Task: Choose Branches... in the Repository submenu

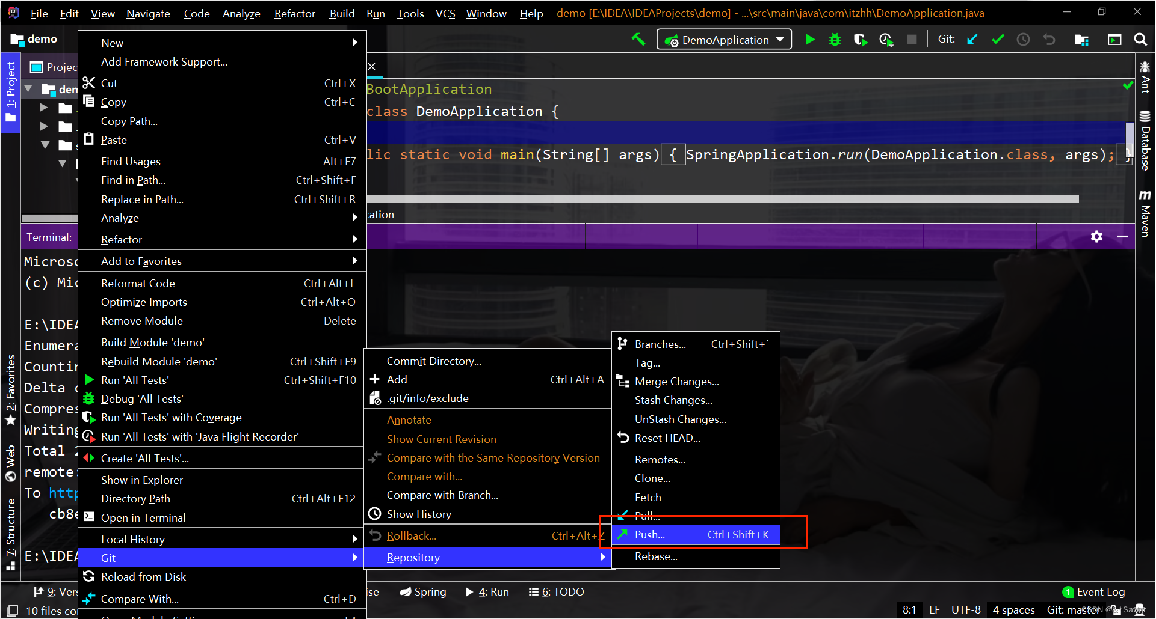Action: coord(696,344)
